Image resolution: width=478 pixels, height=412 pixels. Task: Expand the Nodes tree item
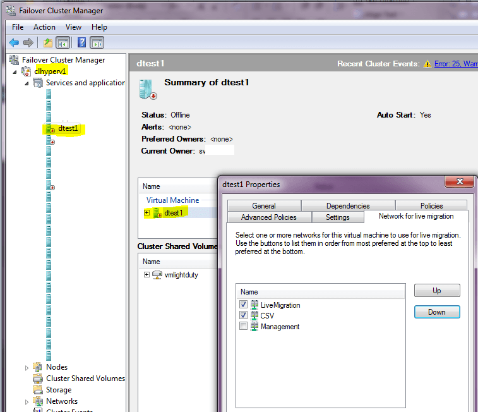click(27, 368)
